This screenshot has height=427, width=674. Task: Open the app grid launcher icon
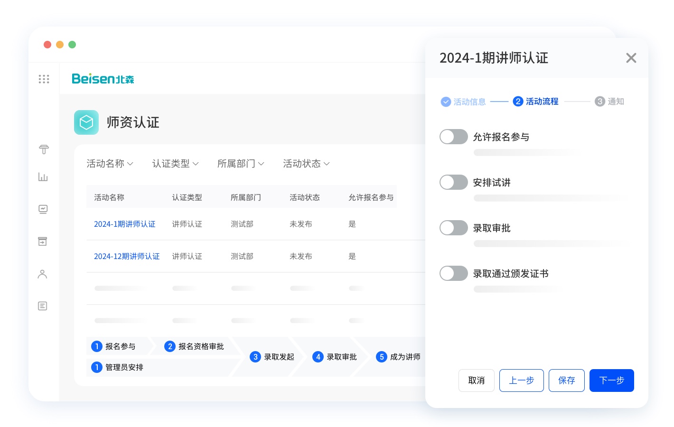[x=44, y=79]
